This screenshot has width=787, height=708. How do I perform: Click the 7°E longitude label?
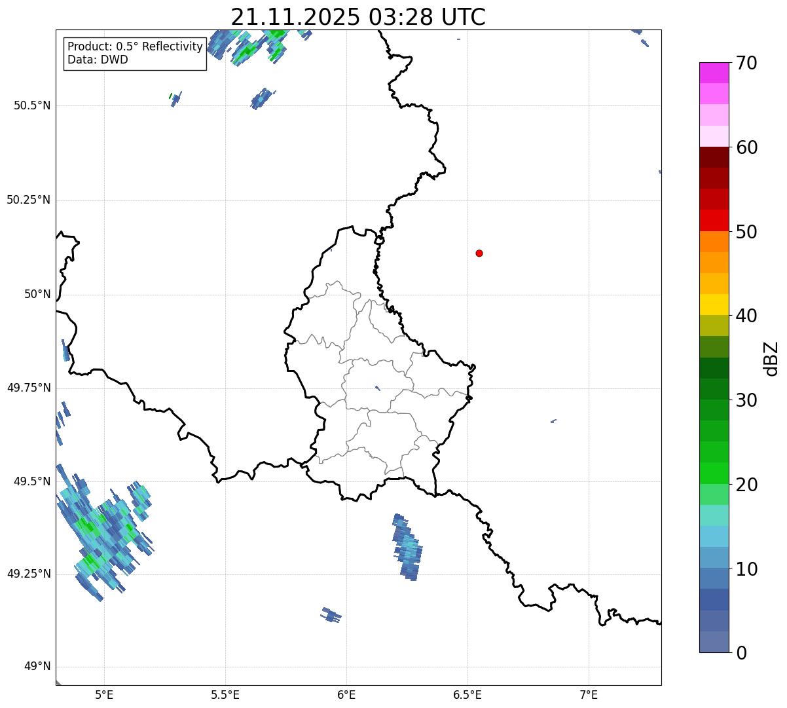589,694
